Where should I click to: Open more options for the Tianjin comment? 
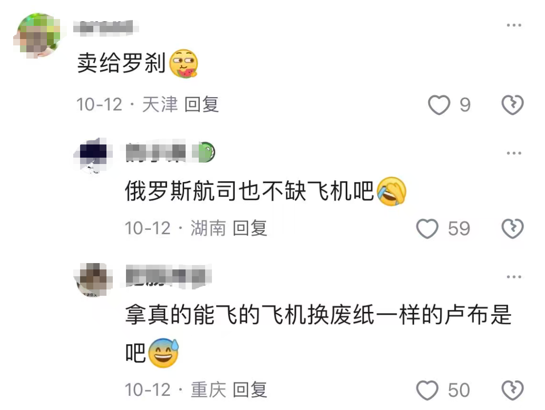point(514,25)
